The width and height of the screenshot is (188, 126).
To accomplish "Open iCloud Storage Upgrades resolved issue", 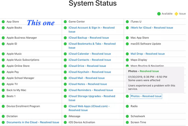I will point(92,98).
